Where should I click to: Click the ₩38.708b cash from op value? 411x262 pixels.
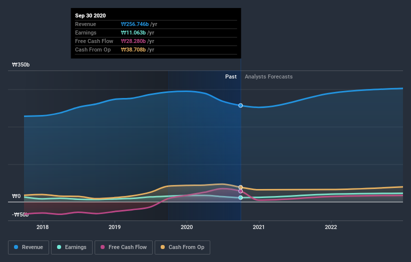click(x=133, y=49)
